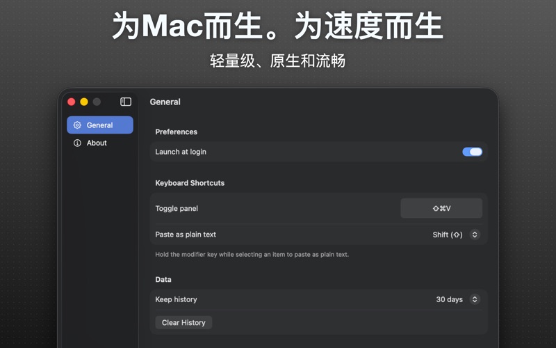
Task: Minimize the window with the yellow button
Action: click(x=84, y=102)
